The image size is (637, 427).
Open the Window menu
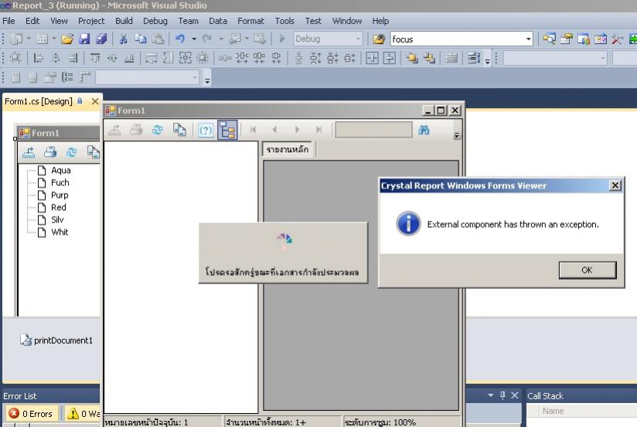[x=347, y=21]
